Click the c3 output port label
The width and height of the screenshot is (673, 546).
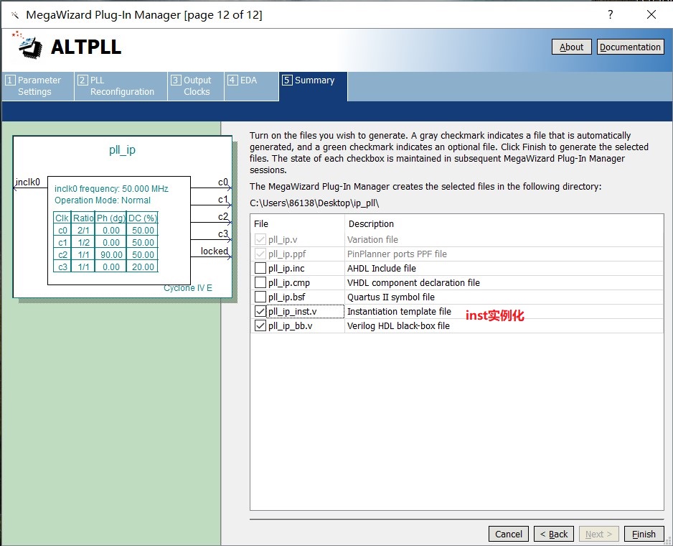tap(222, 234)
